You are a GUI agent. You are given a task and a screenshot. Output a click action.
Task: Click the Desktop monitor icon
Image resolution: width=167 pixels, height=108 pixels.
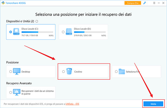17,71
